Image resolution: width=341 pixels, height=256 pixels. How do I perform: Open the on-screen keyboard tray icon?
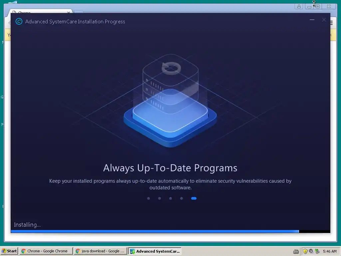pos(296,251)
